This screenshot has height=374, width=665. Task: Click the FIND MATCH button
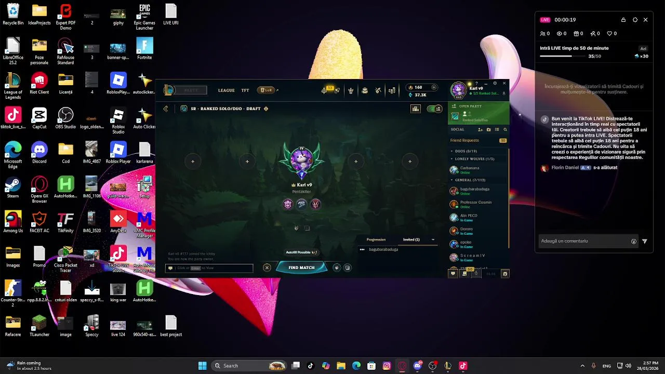[x=301, y=268]
